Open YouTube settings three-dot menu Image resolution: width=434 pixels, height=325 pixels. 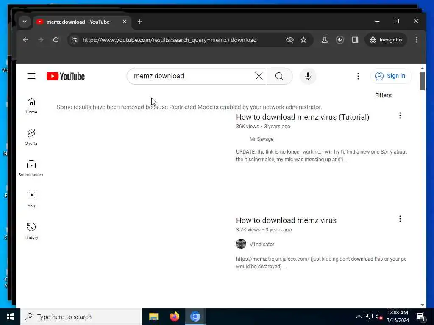pos(358,76)
